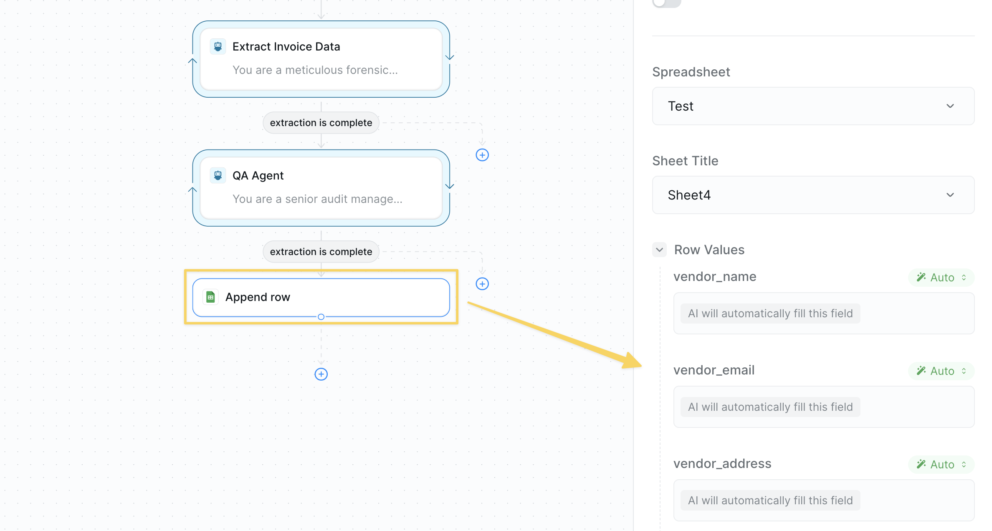
Task: Collapse the Row Values section
Action: pos(659,250)
